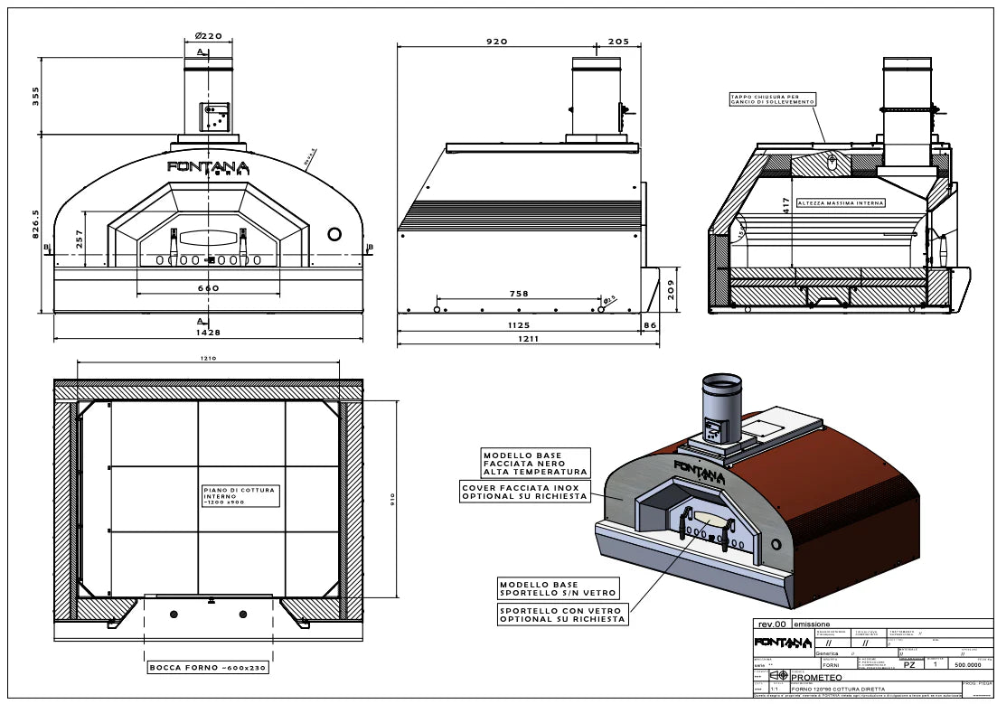This screenshot has height=704, width=997.
Task: Select the 'Piano di cottura interno' label
Action: coord(239,494)
